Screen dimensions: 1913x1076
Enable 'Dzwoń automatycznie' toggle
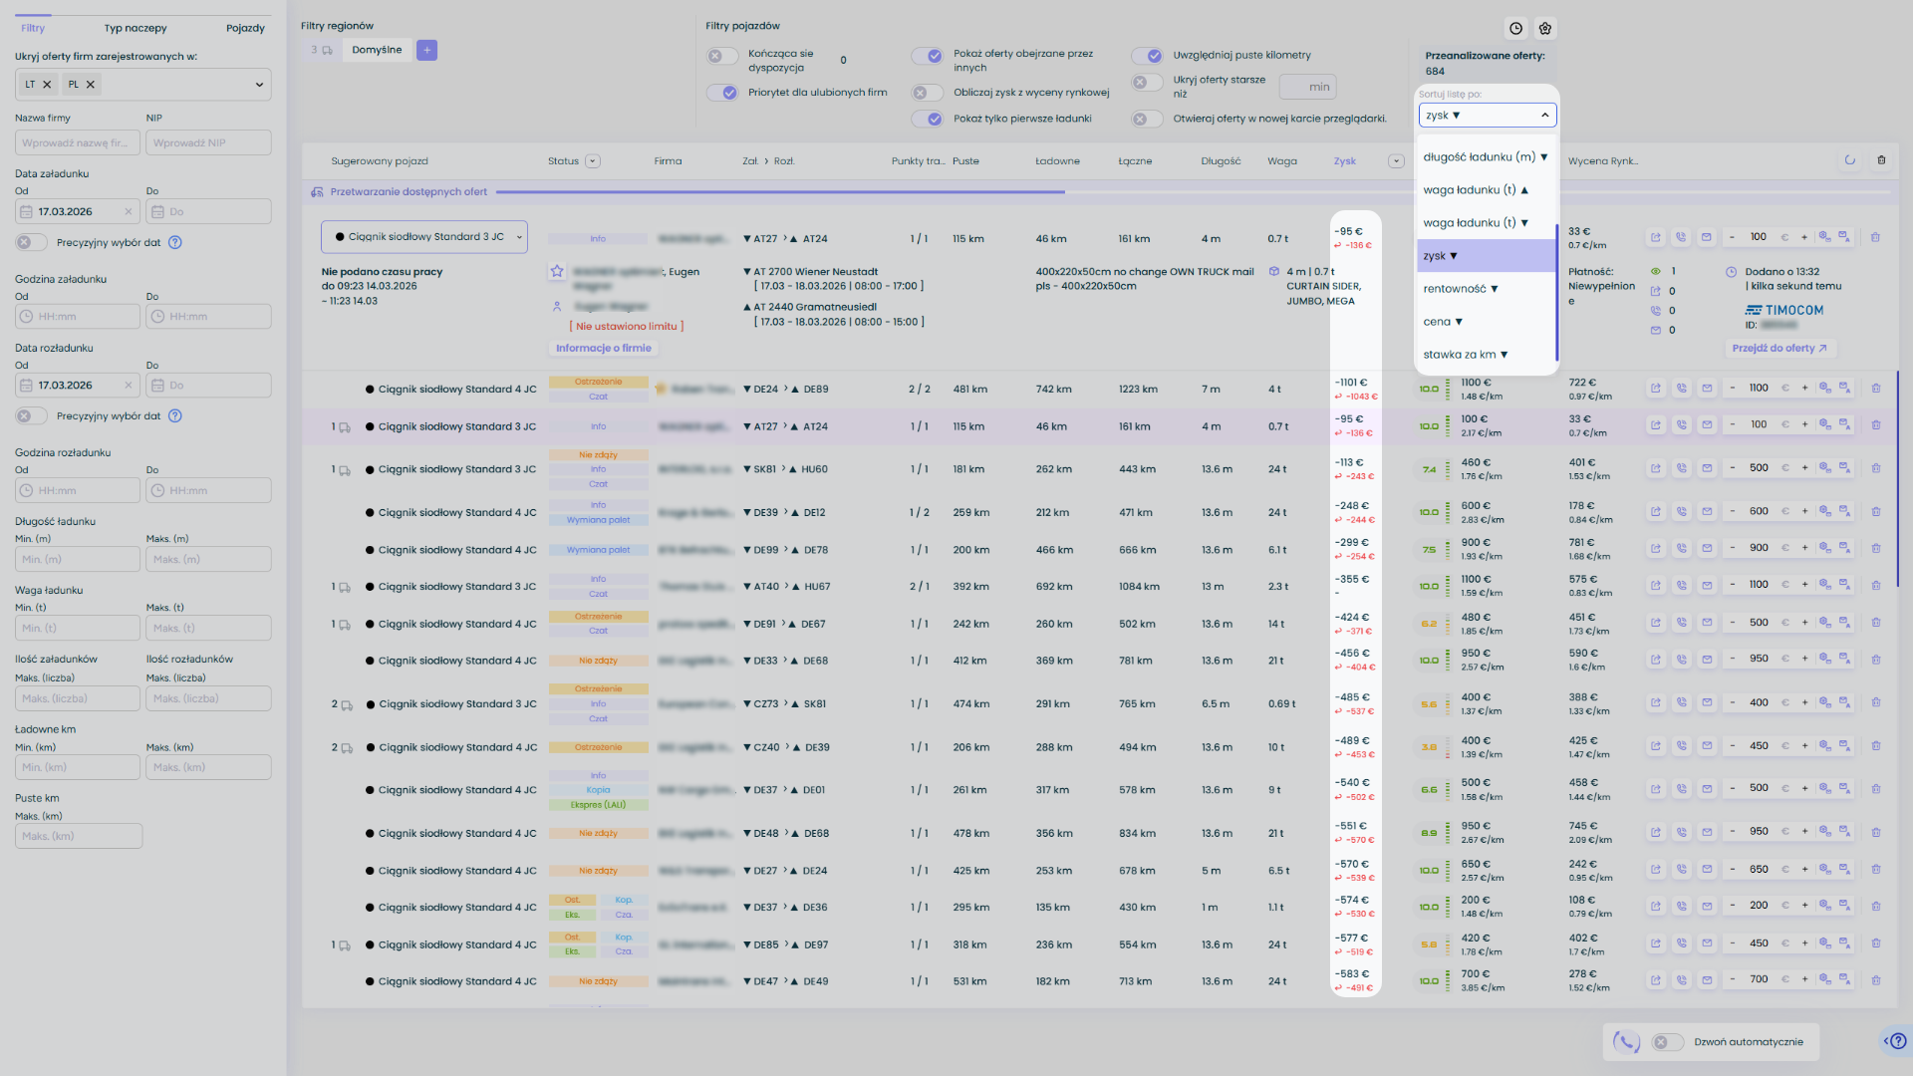pyautogui.click(x=1667, y=1042)
